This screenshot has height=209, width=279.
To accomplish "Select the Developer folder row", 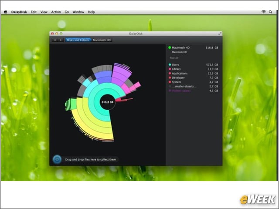I will pos(193,78).
